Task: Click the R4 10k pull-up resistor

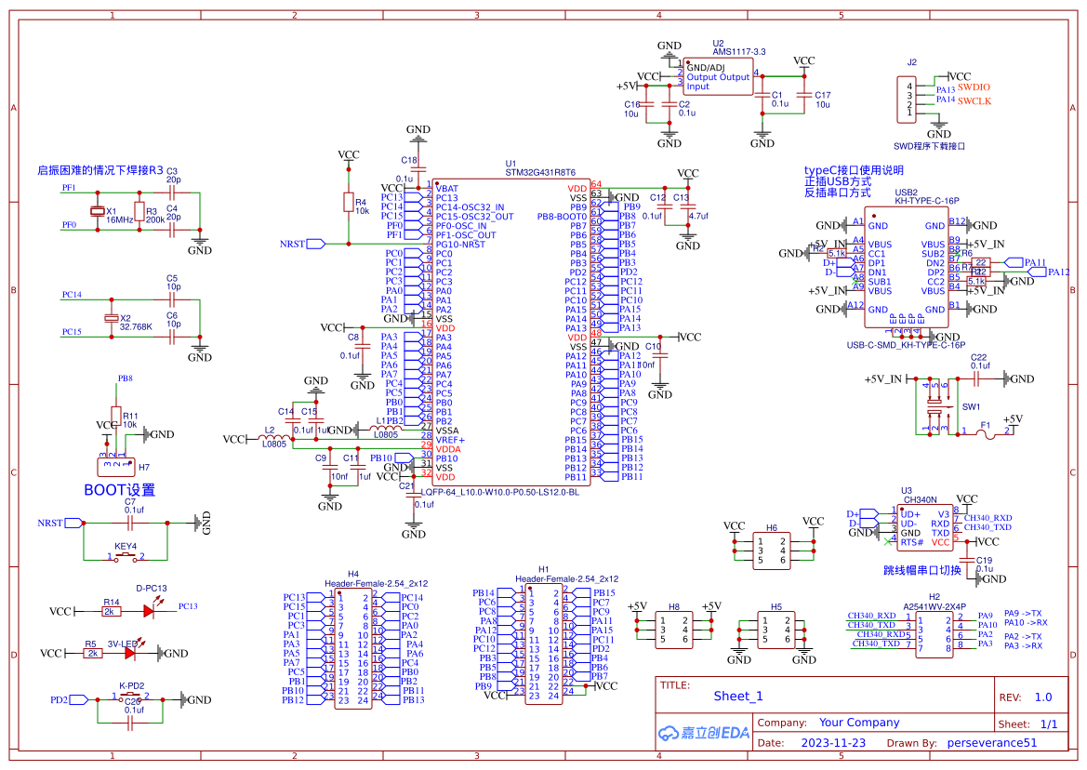Action: click(349, 203)
